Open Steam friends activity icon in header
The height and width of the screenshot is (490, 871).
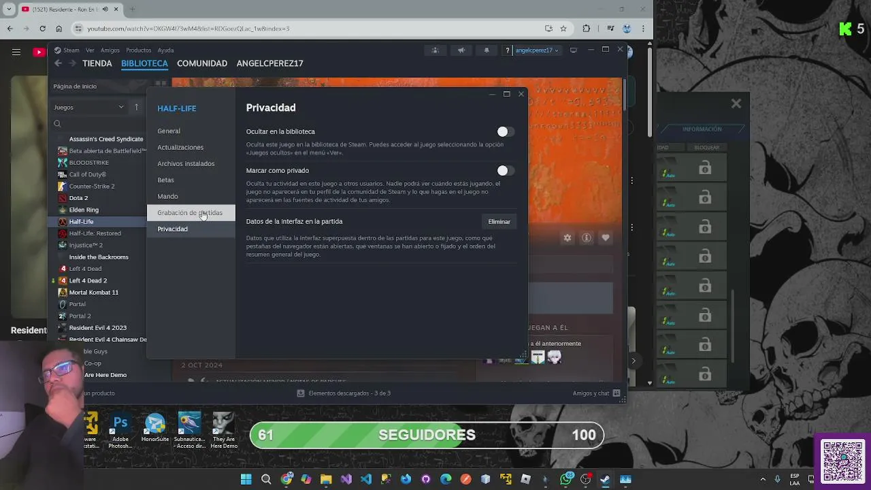click(435, 50)
